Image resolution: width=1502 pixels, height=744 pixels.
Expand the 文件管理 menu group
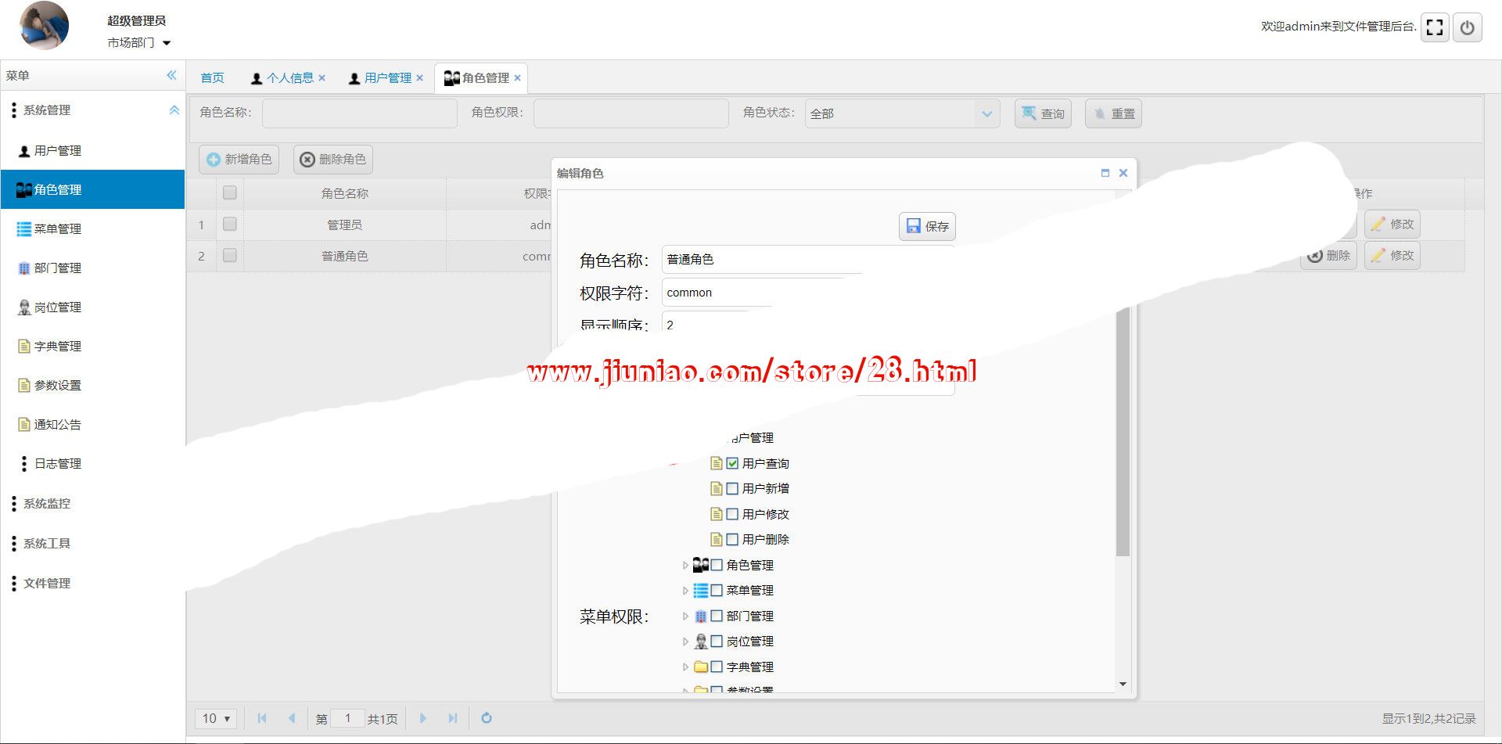(x=92, y=584)
